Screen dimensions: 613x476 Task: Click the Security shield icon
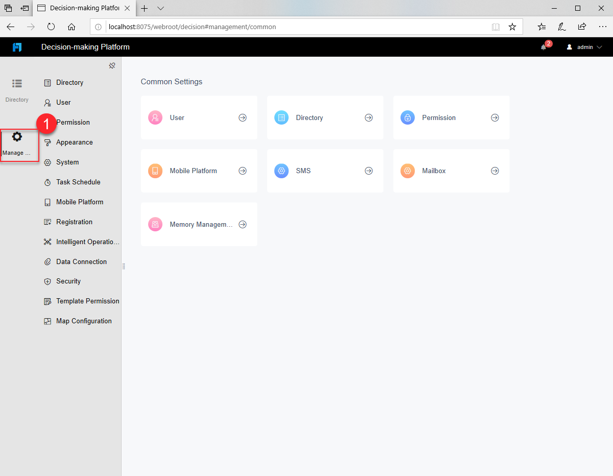(x=48, y=281)
